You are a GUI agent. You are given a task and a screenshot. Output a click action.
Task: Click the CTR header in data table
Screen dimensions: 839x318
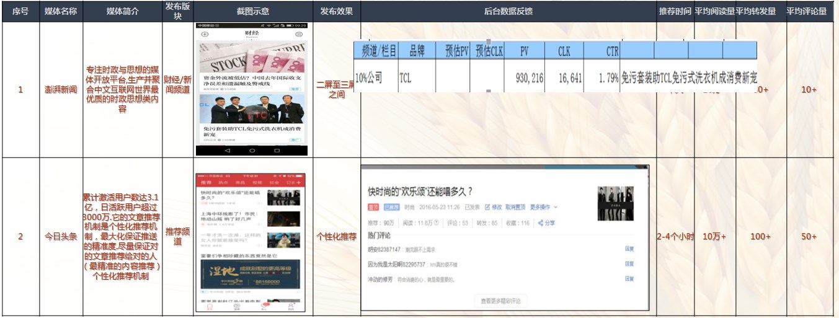click(x=601, y=51)
